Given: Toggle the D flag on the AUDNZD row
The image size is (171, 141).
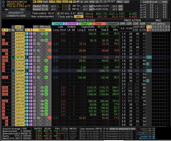Looking at the screenshot, I should pos(7,44).
